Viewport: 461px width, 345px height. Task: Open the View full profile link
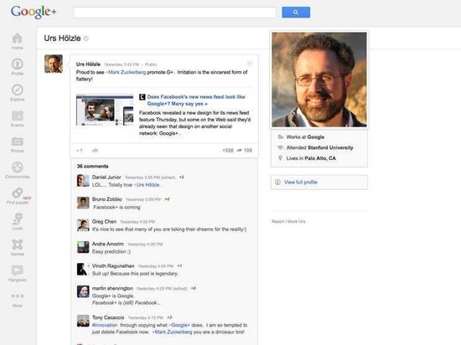[x=300, y=182]
